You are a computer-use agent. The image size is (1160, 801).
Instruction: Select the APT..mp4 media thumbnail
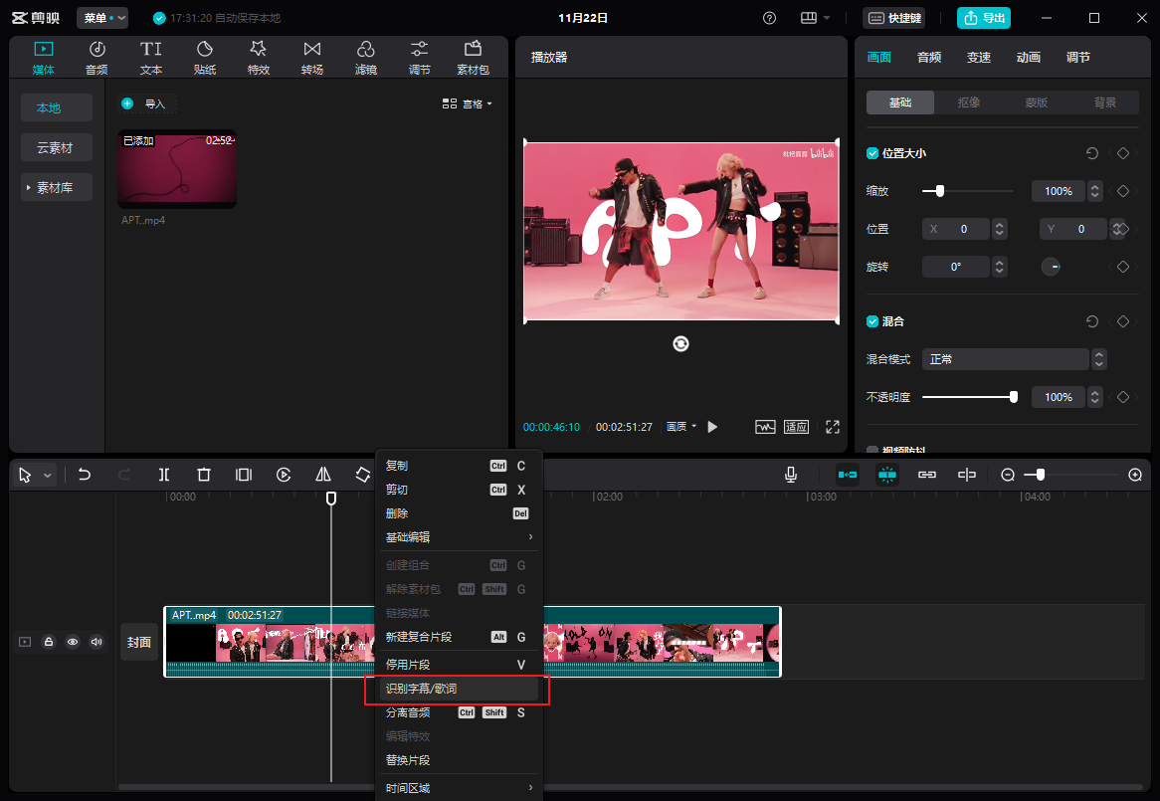point(177,169)
